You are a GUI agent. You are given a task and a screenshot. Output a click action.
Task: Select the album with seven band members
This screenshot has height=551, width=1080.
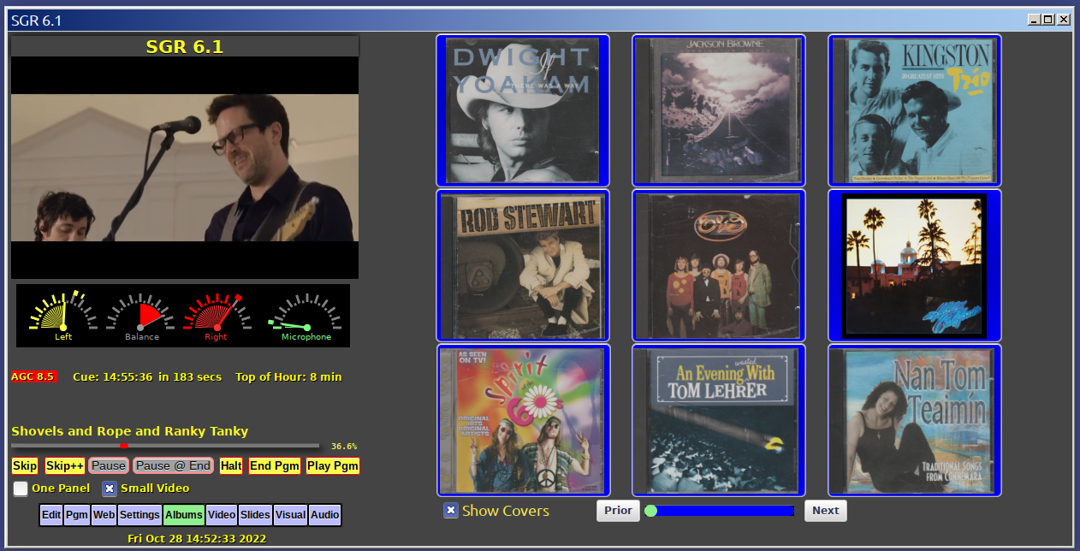pyautogui.click(x=718, y=265)
